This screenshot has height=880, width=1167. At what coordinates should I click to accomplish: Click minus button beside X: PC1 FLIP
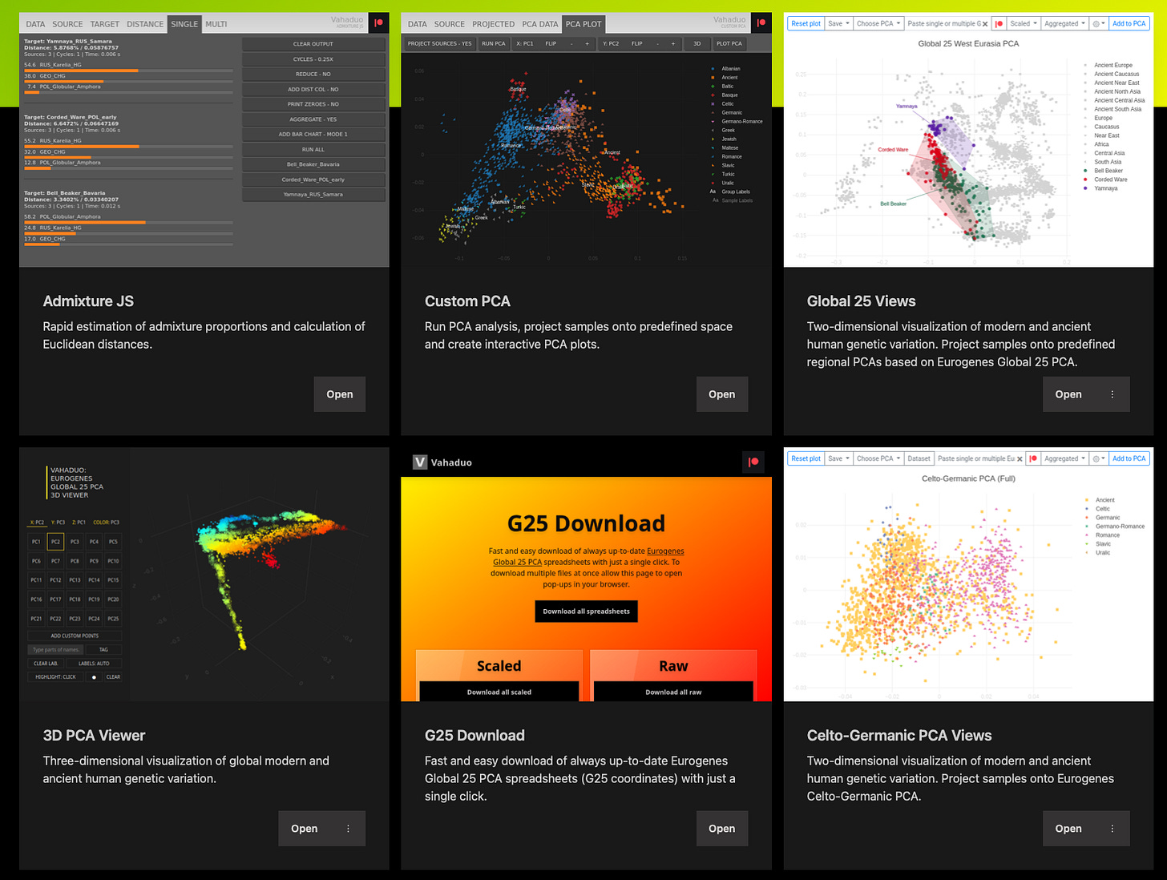coord(571,43)
